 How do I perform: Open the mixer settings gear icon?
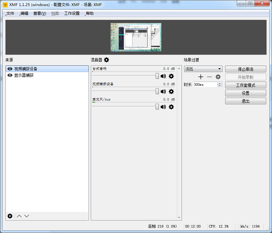107,60
